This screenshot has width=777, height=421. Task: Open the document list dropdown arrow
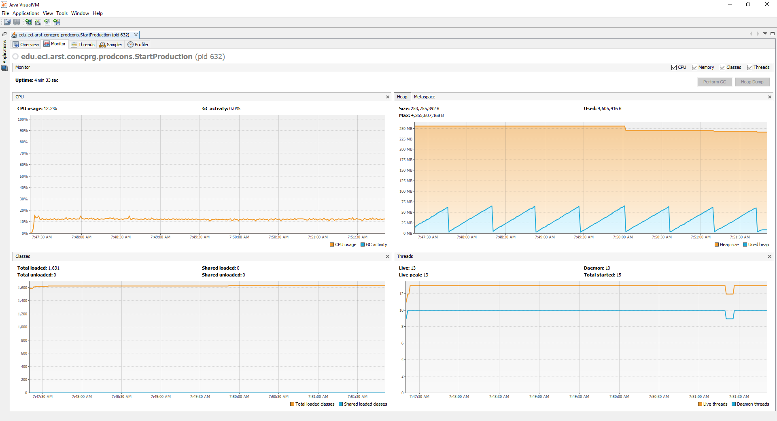tap(765, 34)
